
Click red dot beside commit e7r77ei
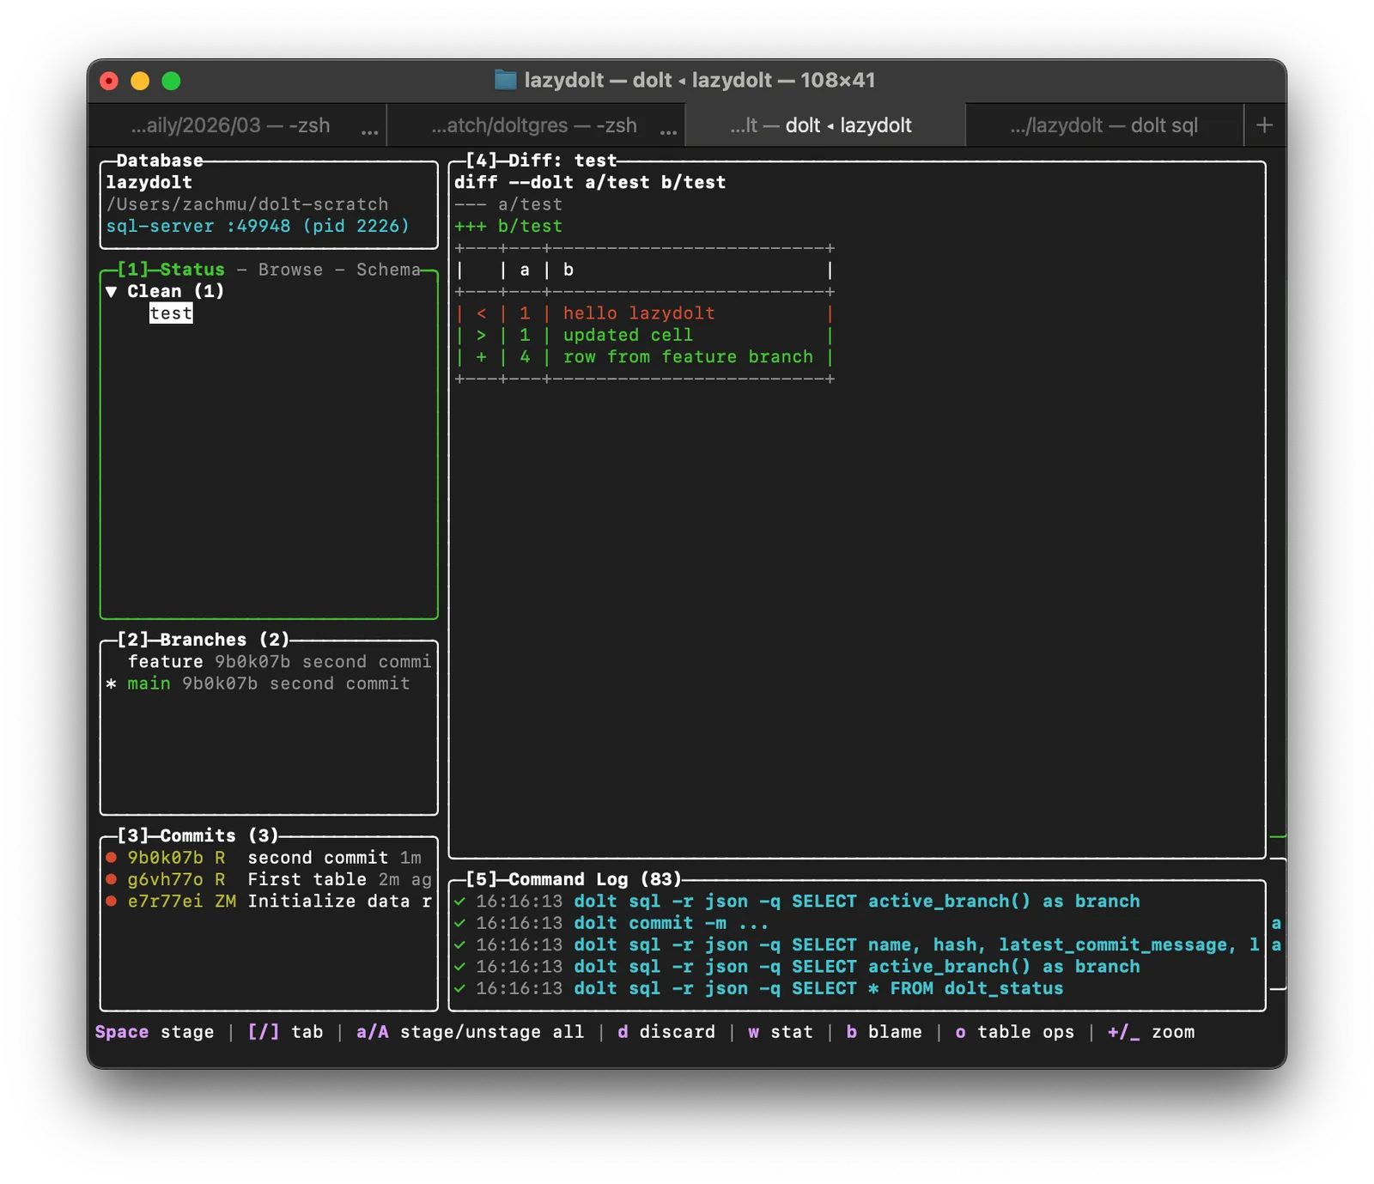(111, 901)
